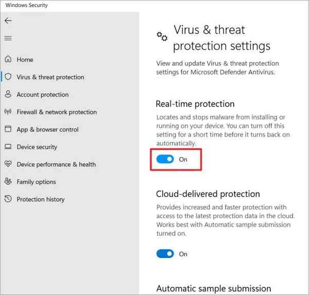Disable the Cloud-delivered protection switch
The image size is (309, 295).
[x=165, y=254]
